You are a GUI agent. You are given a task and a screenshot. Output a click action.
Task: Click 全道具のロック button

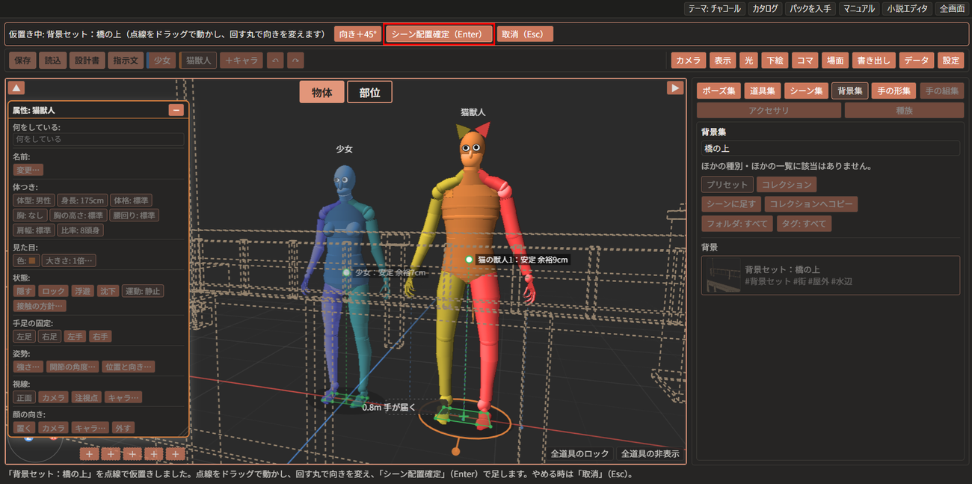tap(579, 454)
